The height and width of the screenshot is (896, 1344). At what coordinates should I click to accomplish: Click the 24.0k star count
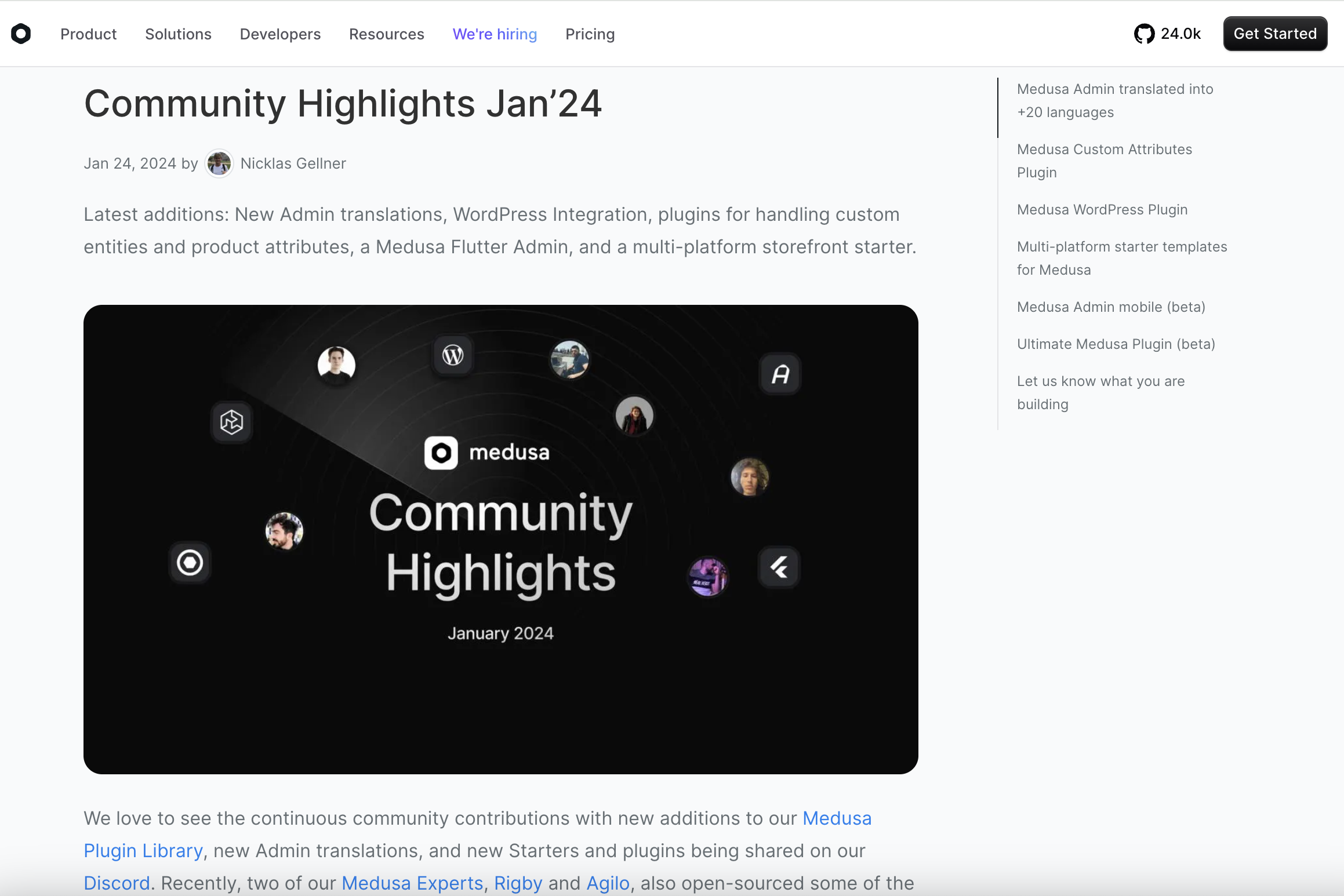(x=1180, y=34)
